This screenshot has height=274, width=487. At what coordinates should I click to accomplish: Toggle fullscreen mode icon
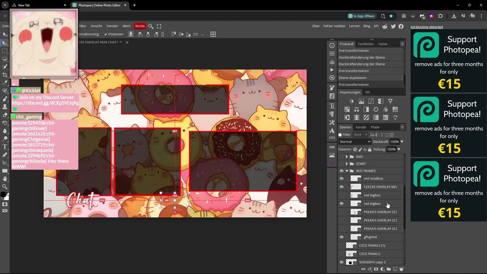pyautogui.click(x=159, y=26)
